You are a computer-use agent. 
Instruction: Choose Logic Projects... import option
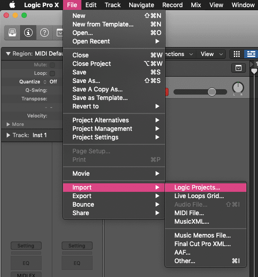click(206, 187)
